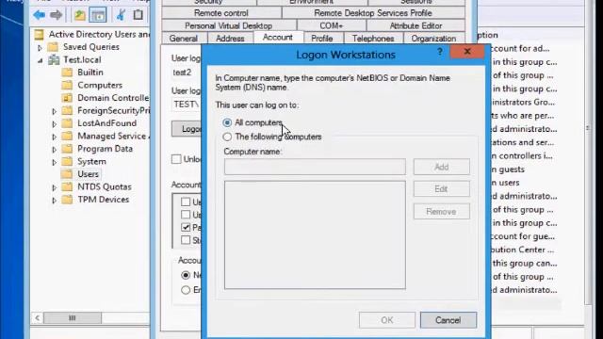
Task: Expand the ForeignSecurityPrincipals node
Action: pos(54,111)
